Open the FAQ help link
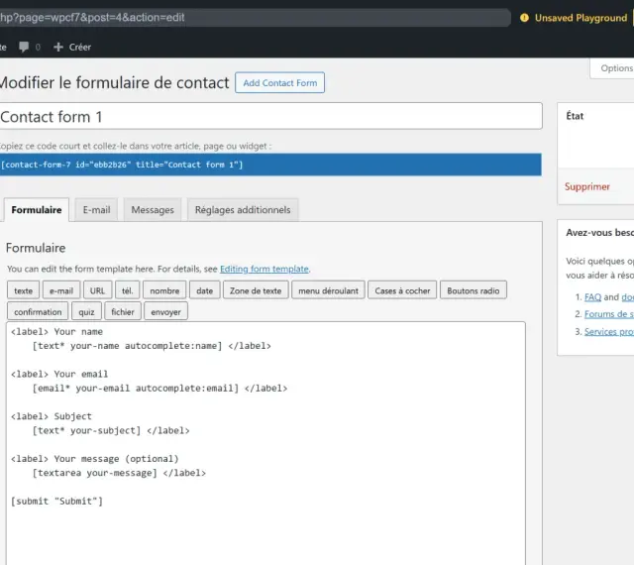 (592, 297)
